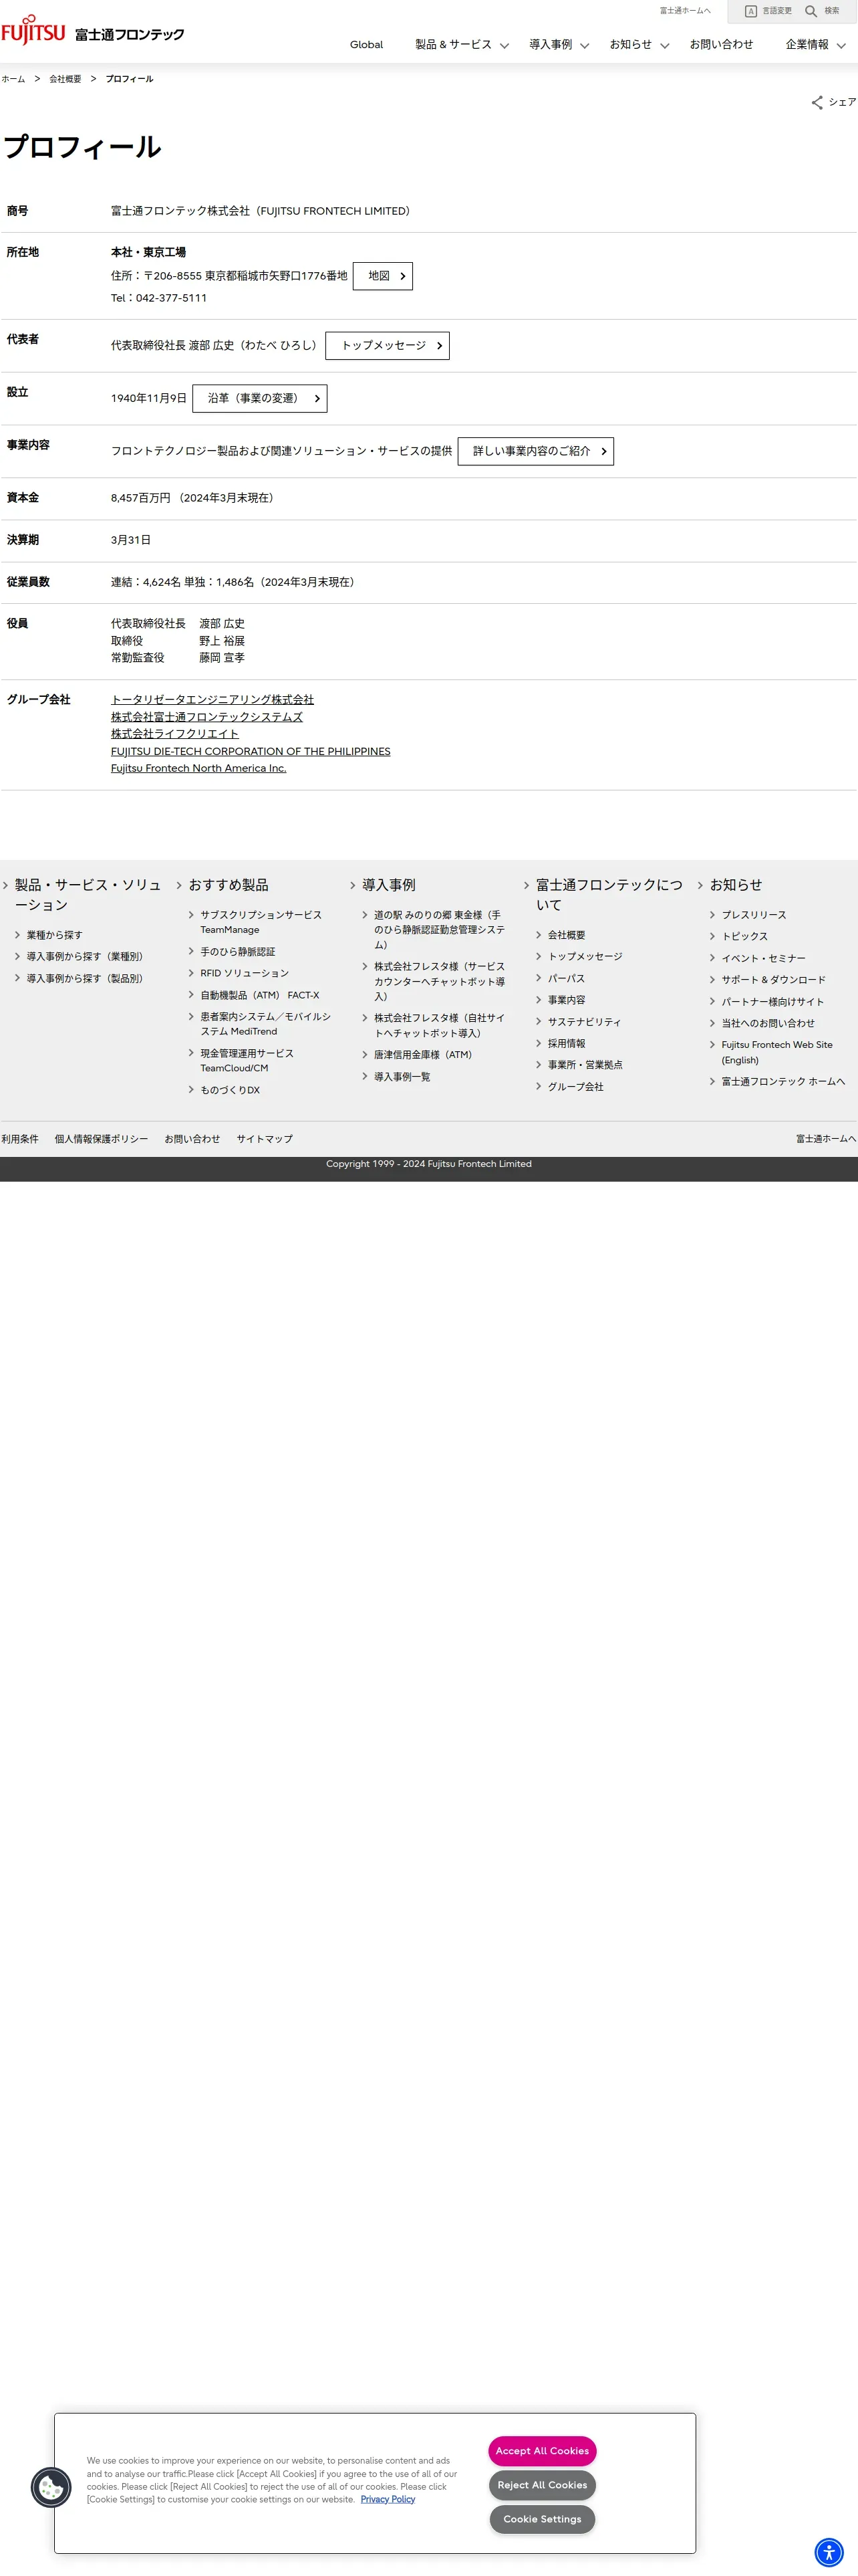Open 株式会社ライフクリエイト link

[175, 734]
